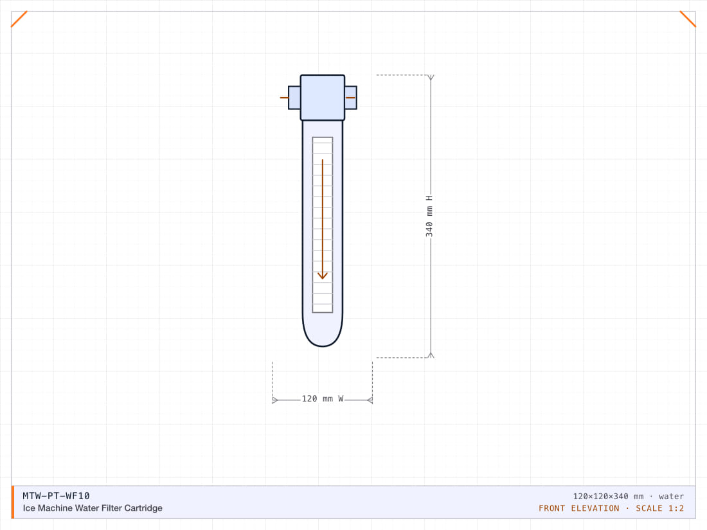The image size is (707, 530).
Task: Click the 120×120×340 mm · water specification
Action: pyautogui.click(x=628, y=496)
